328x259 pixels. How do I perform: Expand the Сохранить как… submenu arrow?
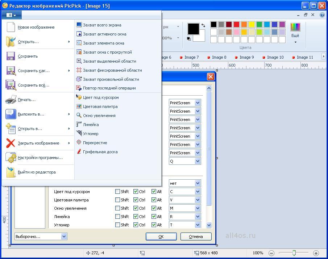69,71
